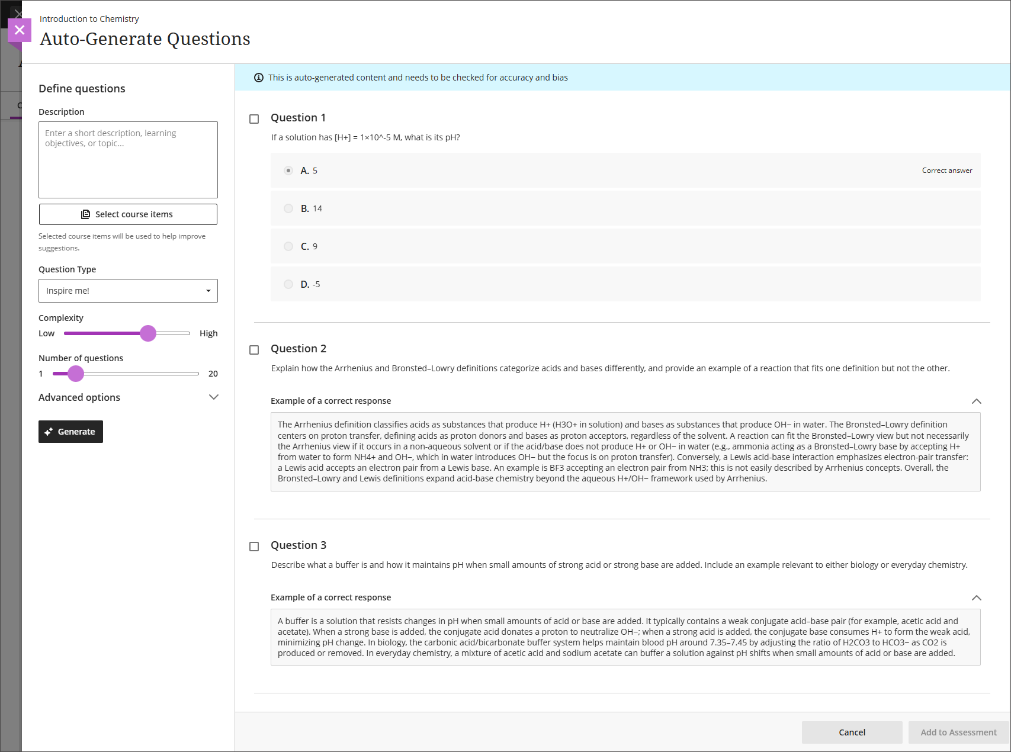Viewport: 1011px width, 752px height.
Task: Click the Question 2 example response text box
Action: click(625, 452)
